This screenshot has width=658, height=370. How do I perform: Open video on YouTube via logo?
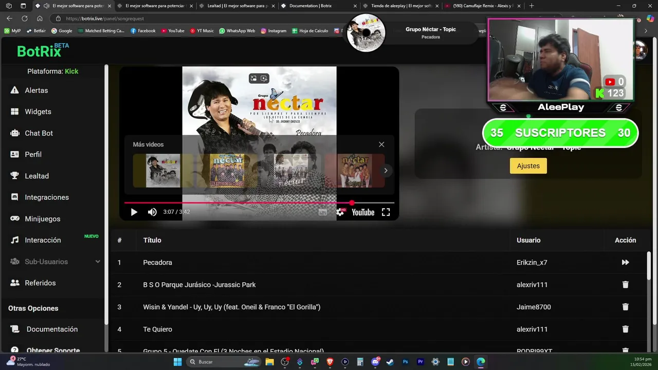[x=363, y=212]
